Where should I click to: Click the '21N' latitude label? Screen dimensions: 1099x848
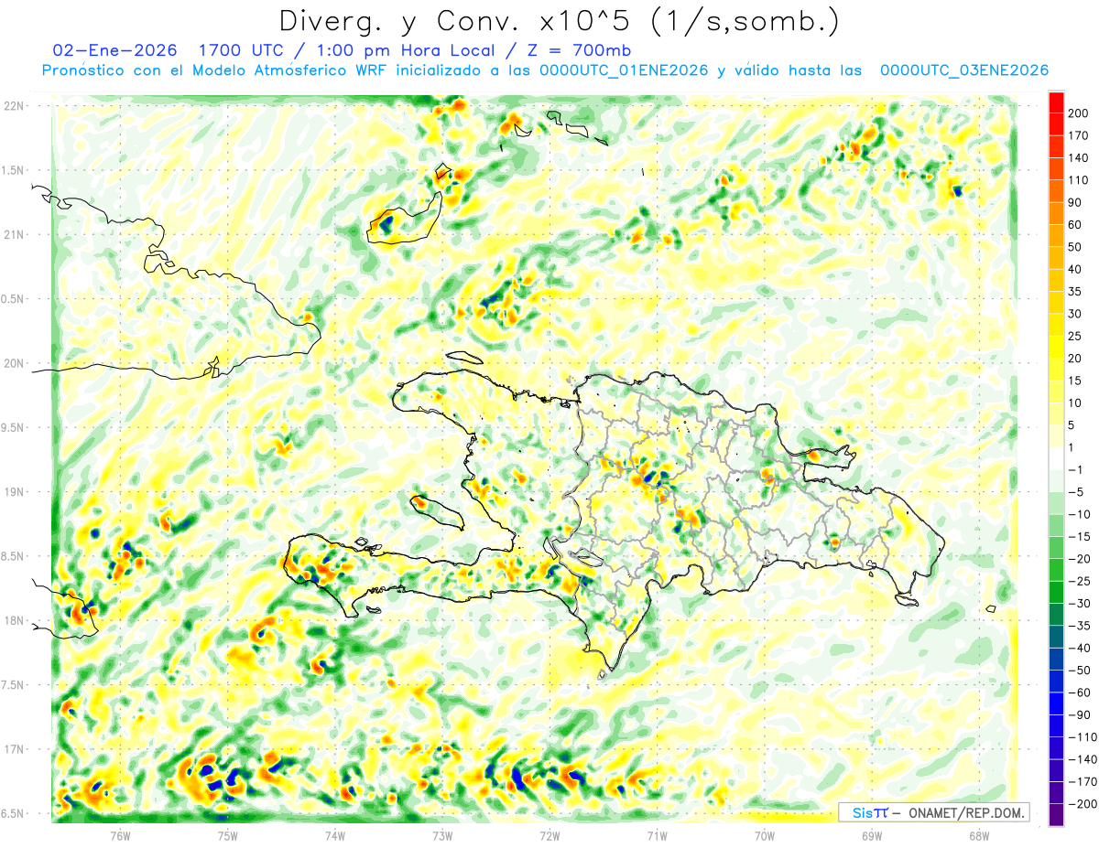(14, 234)
